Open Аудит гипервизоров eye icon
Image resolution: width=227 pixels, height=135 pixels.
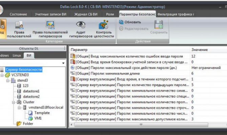pyautogui.click(x=81, y=25)
